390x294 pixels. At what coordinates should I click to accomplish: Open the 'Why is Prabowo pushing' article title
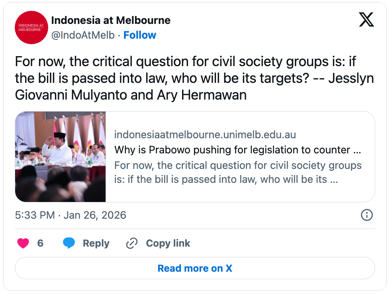click(x=237, y=150)
